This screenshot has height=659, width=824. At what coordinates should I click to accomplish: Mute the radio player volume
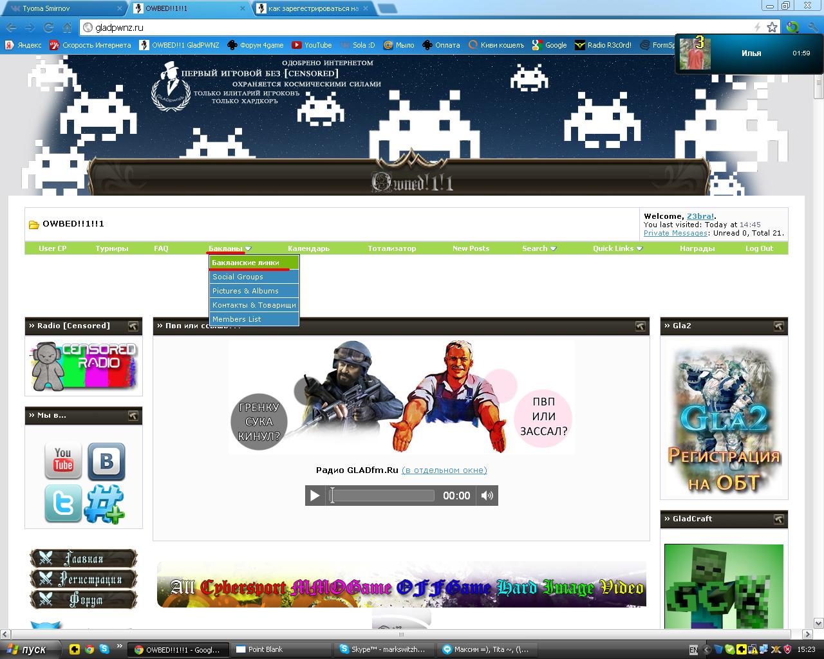[487, 496]
